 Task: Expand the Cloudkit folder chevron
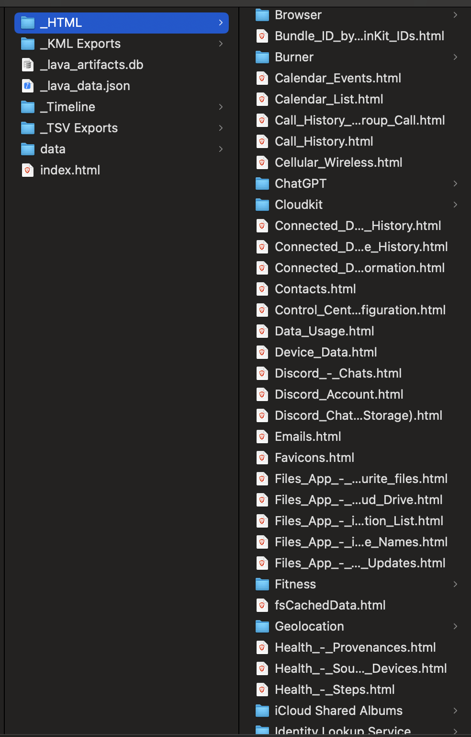[x=455, y=205]
